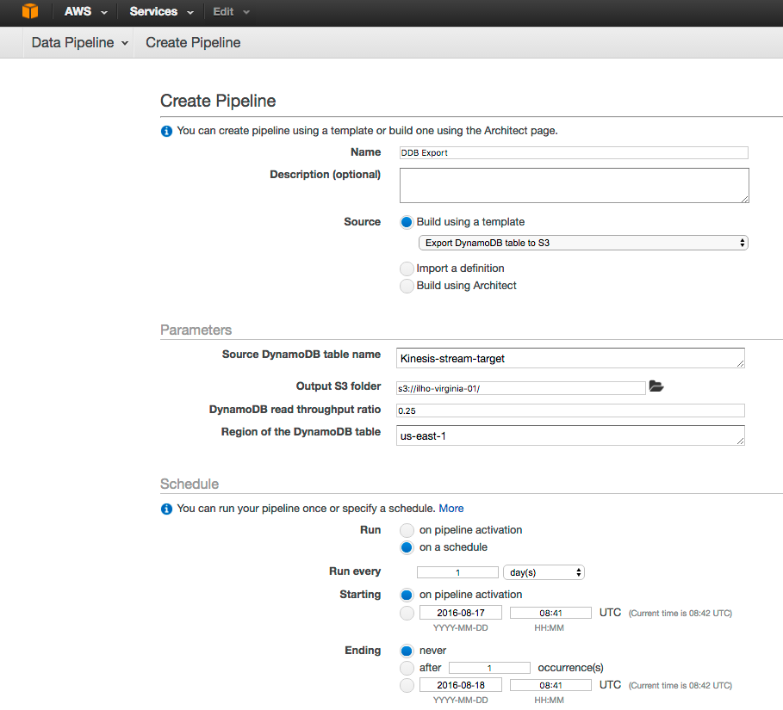Image resolution: width=783 pixels, height=710 pixels.
Task: Click the Schedule section heading
Action: (x=190, y=484)
